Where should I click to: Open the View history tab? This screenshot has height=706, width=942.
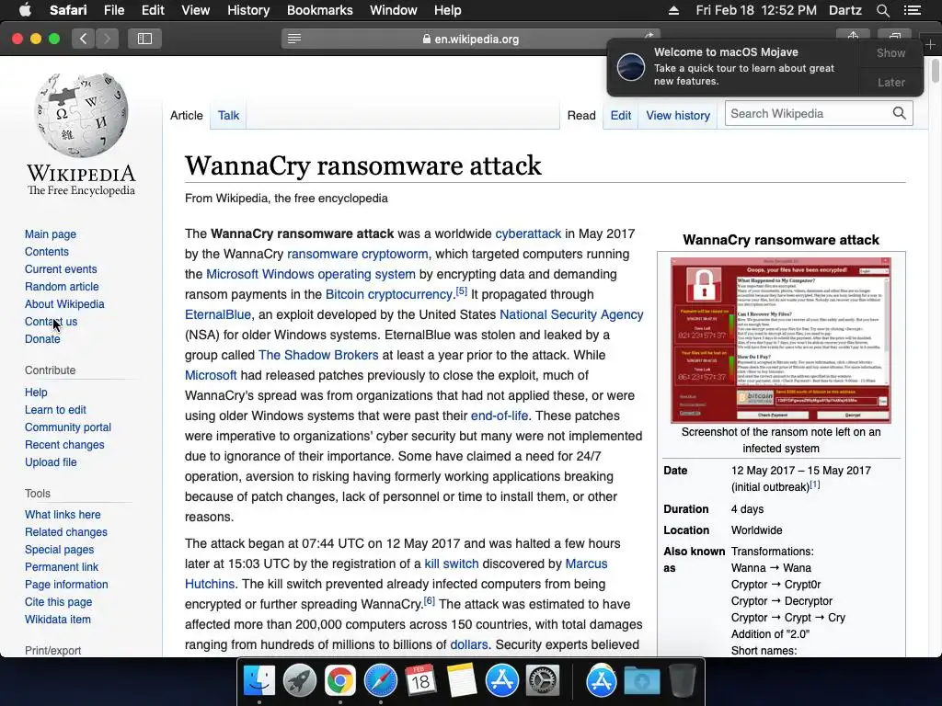click(x=678, y=115)
